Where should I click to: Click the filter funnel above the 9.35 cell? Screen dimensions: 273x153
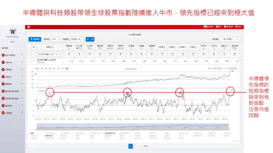183,54
